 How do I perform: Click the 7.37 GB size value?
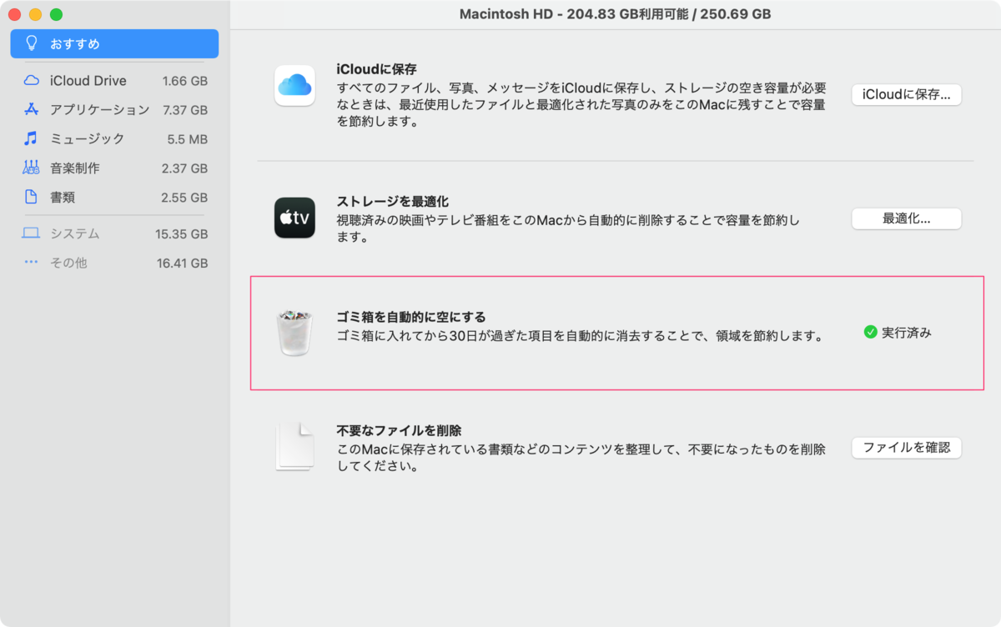coord(185,109)
